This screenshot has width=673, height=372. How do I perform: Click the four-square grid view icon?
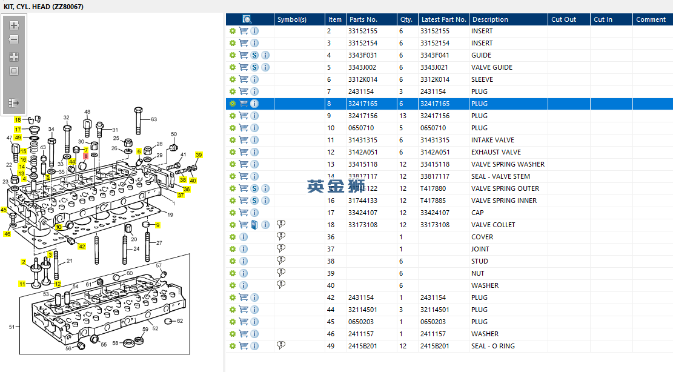pos(14,57)
